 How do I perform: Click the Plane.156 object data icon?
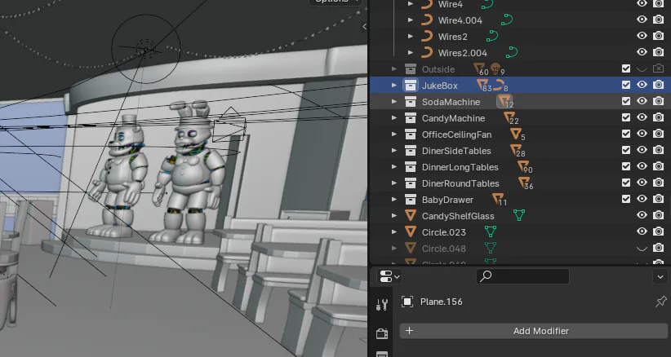tap(407, 302)
